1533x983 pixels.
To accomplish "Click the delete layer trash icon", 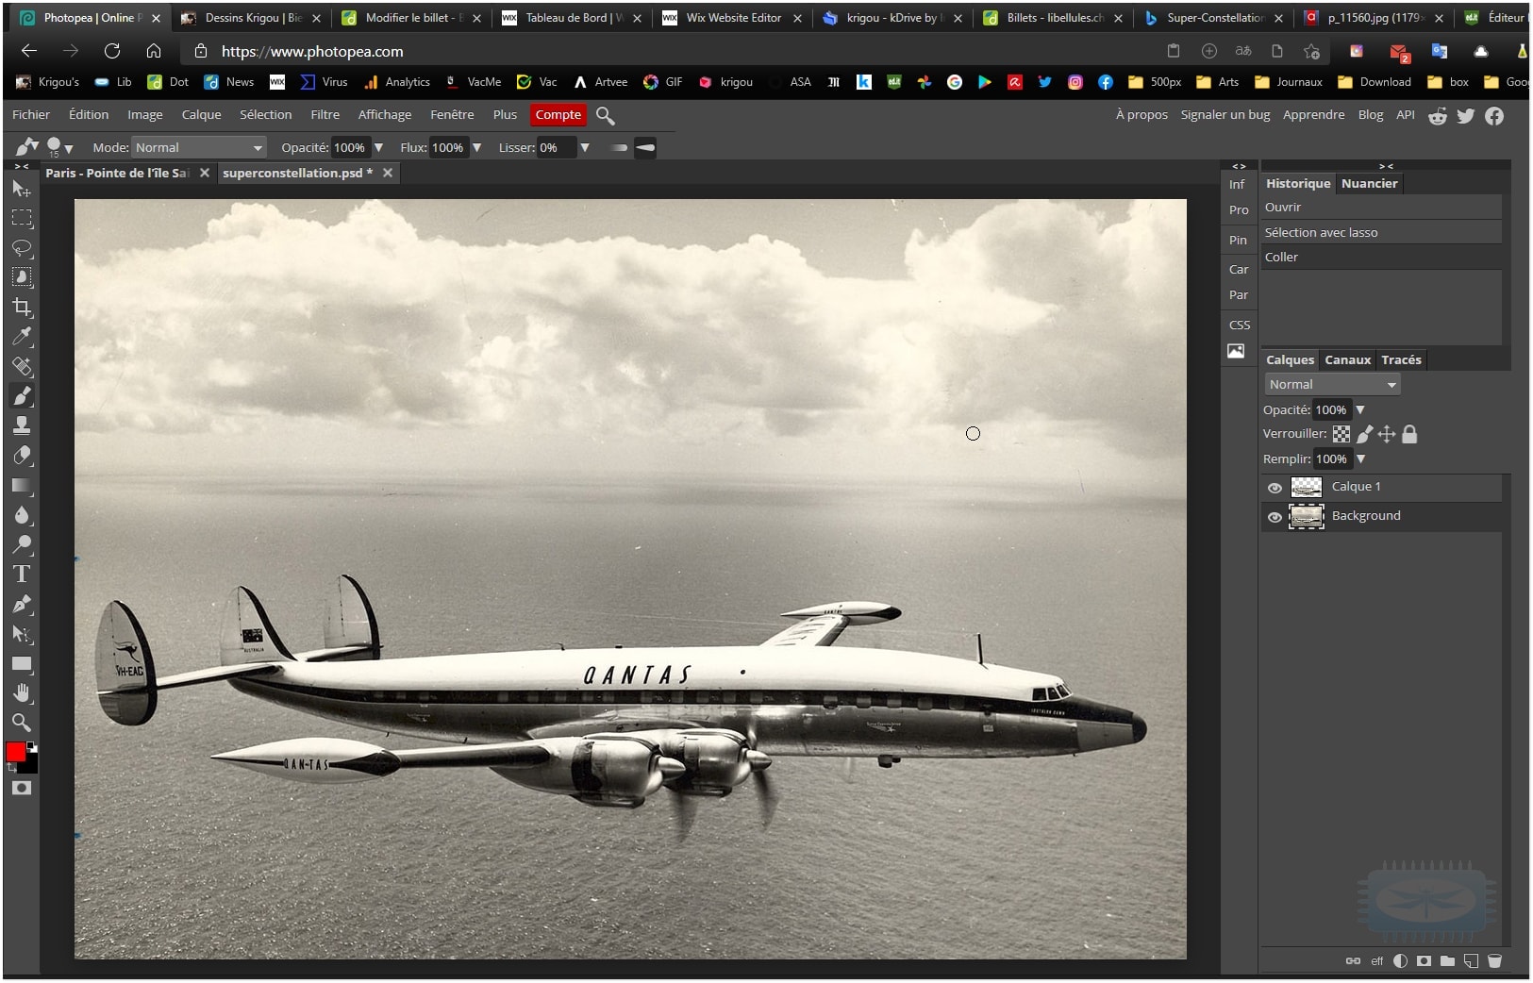I will 1494,961.
